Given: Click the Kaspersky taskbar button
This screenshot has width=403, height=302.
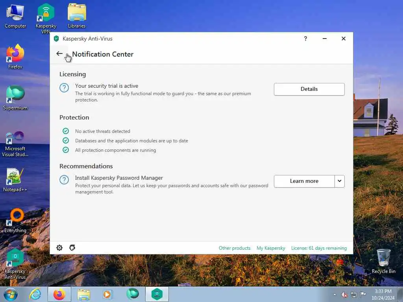Looking at the screenshot, I should click(x=157, y=294).
